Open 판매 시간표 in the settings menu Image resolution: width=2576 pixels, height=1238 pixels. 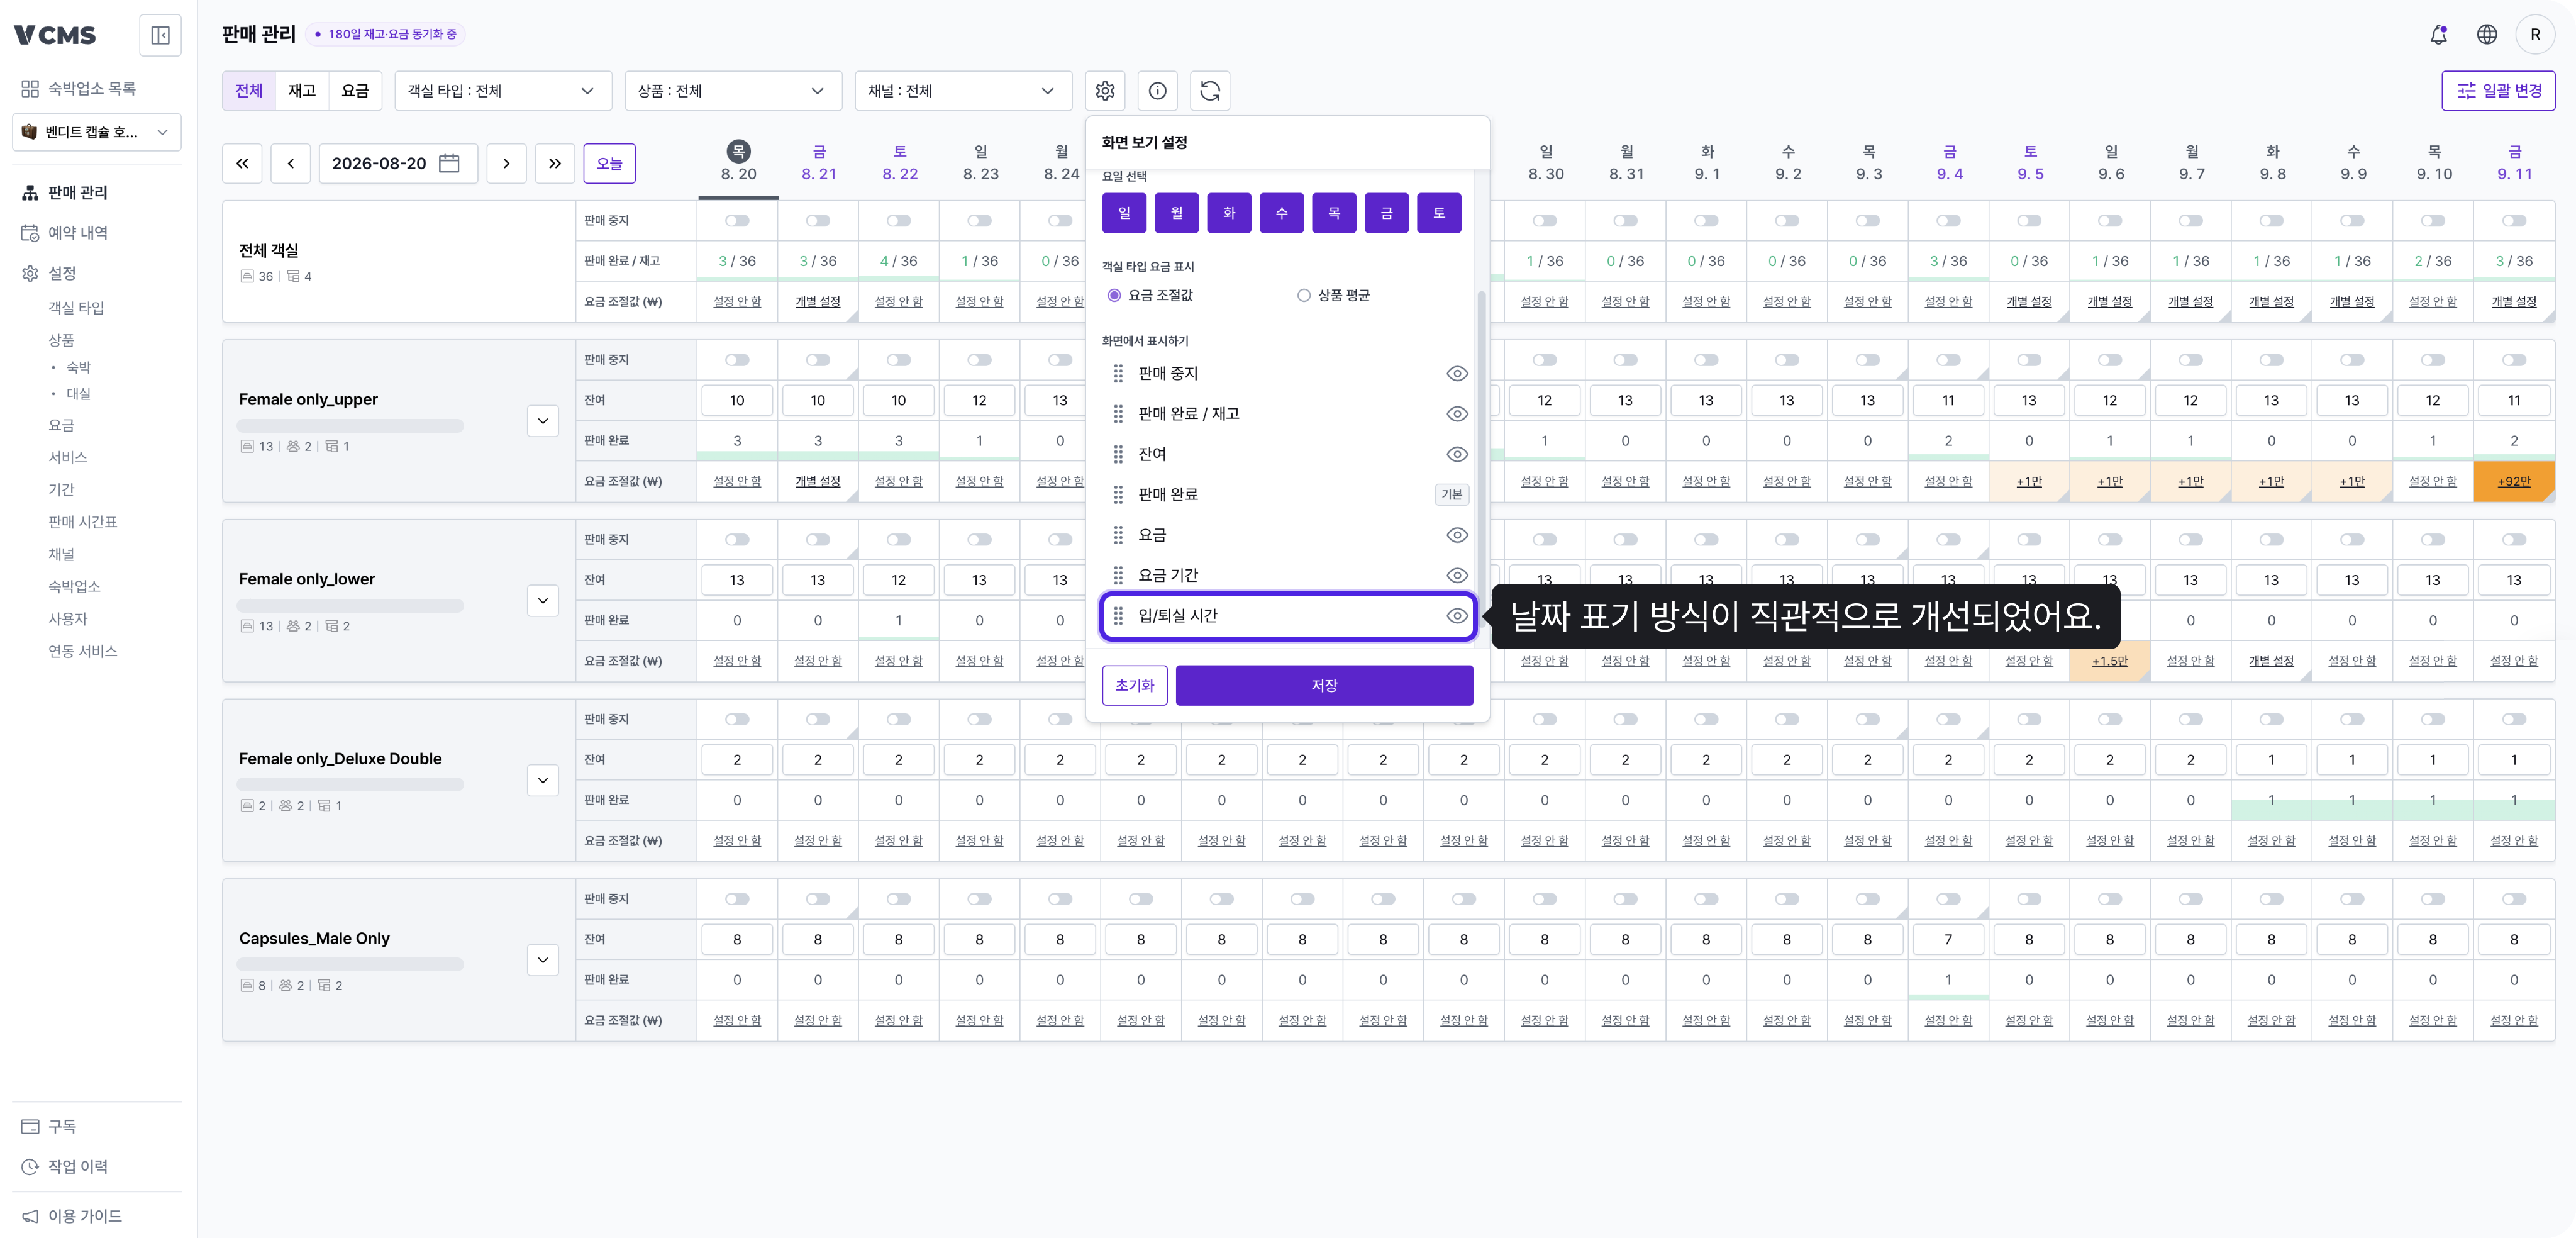coord(83,522)
